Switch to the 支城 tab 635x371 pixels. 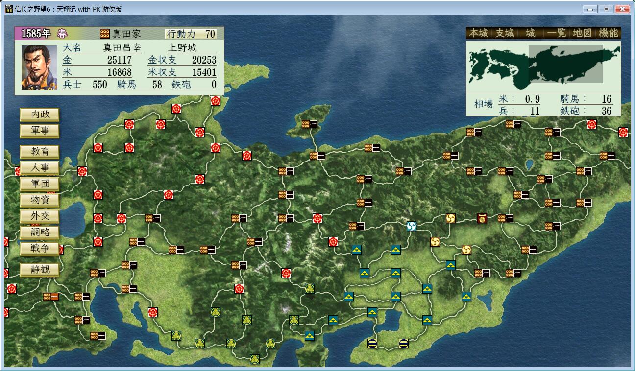pos(505,33)
